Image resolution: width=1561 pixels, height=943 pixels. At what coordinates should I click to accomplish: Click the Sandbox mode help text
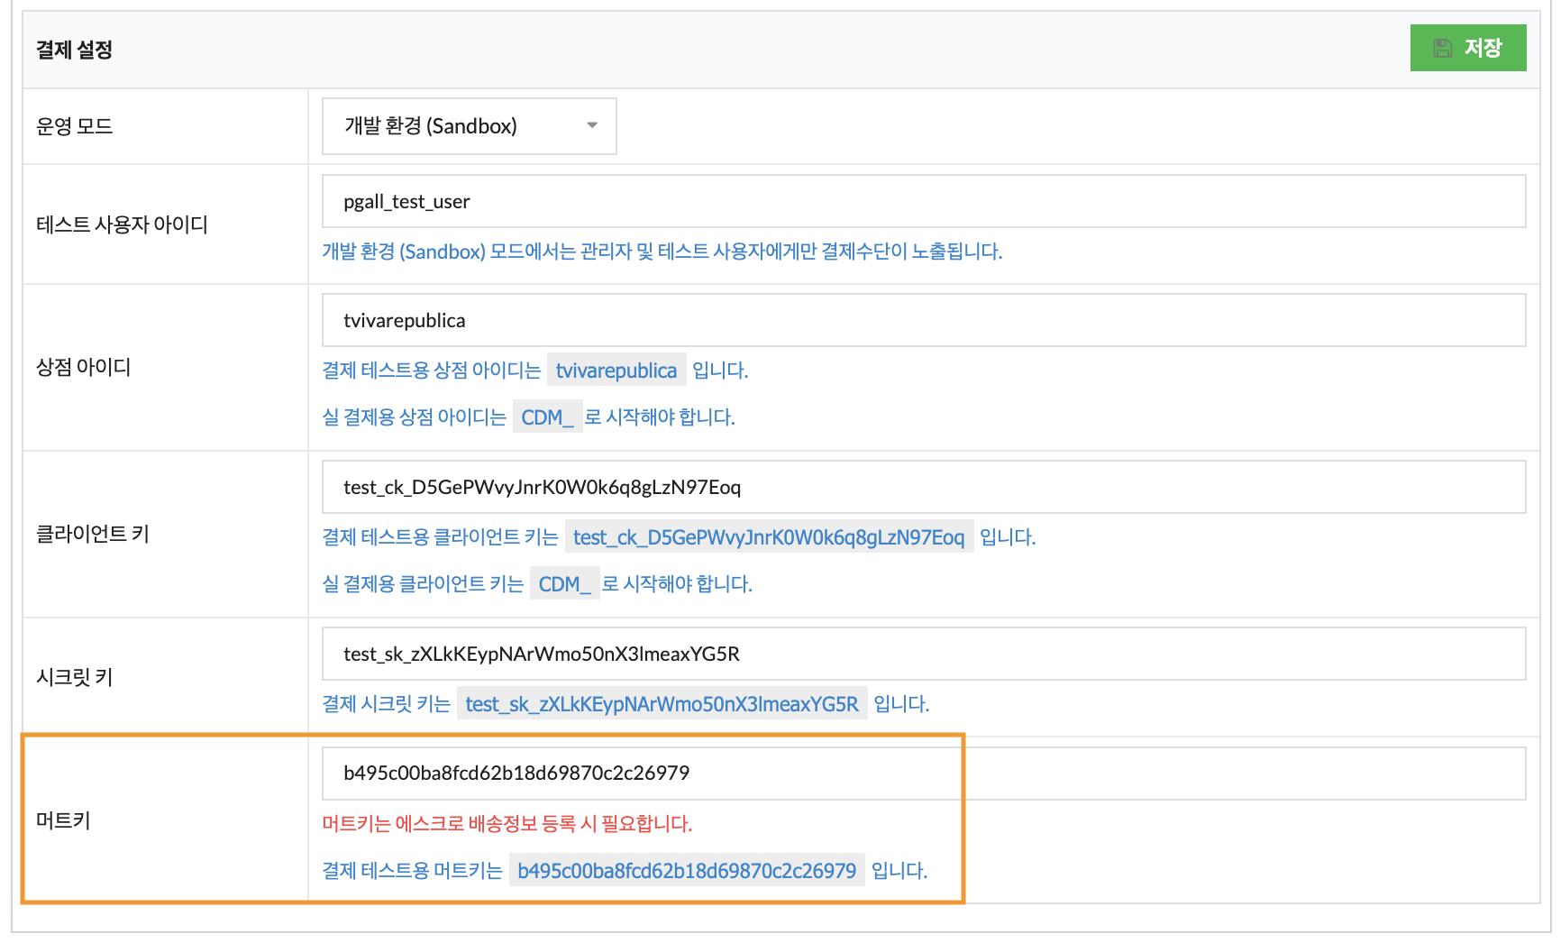point(662,252)
